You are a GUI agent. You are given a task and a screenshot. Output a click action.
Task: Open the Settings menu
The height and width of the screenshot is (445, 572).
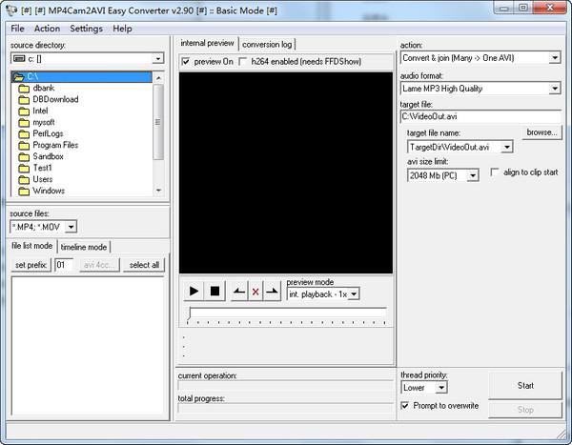86,29
